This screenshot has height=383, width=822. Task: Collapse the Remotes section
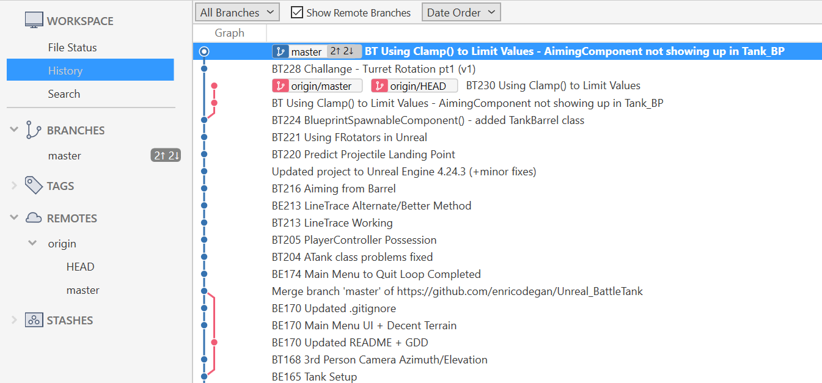15,218
